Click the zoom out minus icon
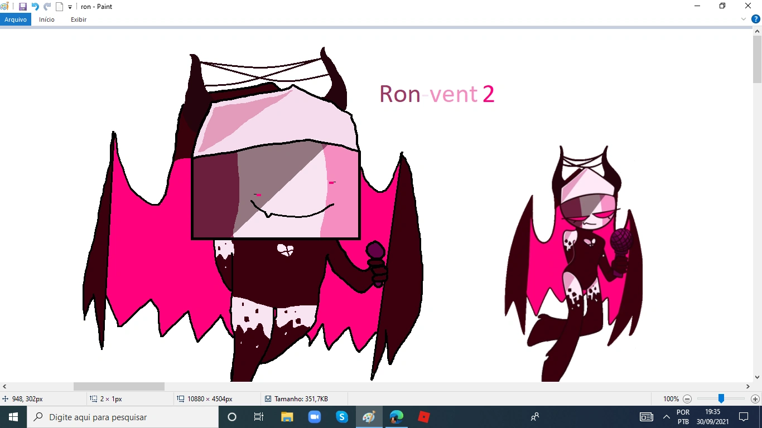Image resolution: width=762 pixels, height=428 pixels. pyautogui.click(x=687, y=399)
